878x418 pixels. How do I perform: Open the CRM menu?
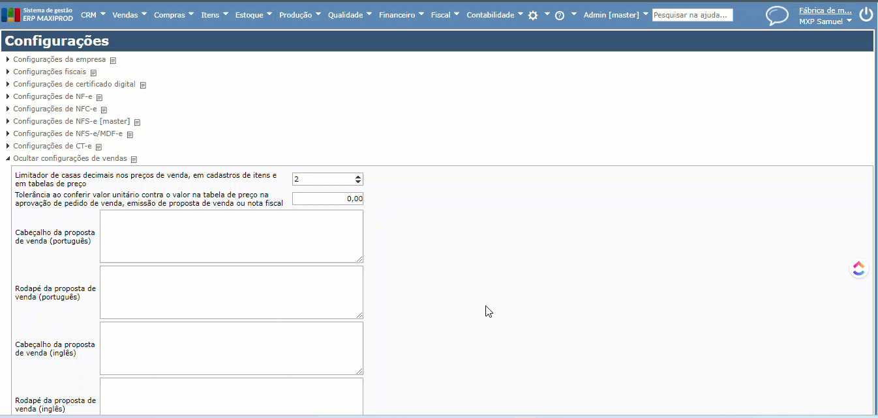[x=93, y=15]
